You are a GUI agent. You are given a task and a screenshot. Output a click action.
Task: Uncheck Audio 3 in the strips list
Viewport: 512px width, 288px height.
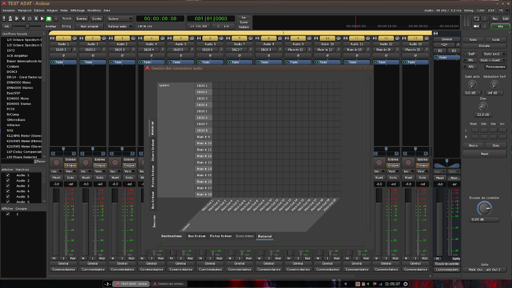pos(8,186)
